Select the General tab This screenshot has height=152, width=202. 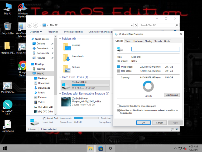(x=119, y=41)
